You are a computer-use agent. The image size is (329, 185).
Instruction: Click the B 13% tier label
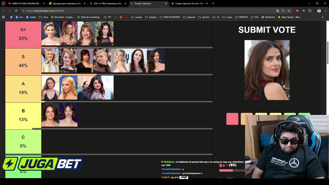click(x=23, y=116)
